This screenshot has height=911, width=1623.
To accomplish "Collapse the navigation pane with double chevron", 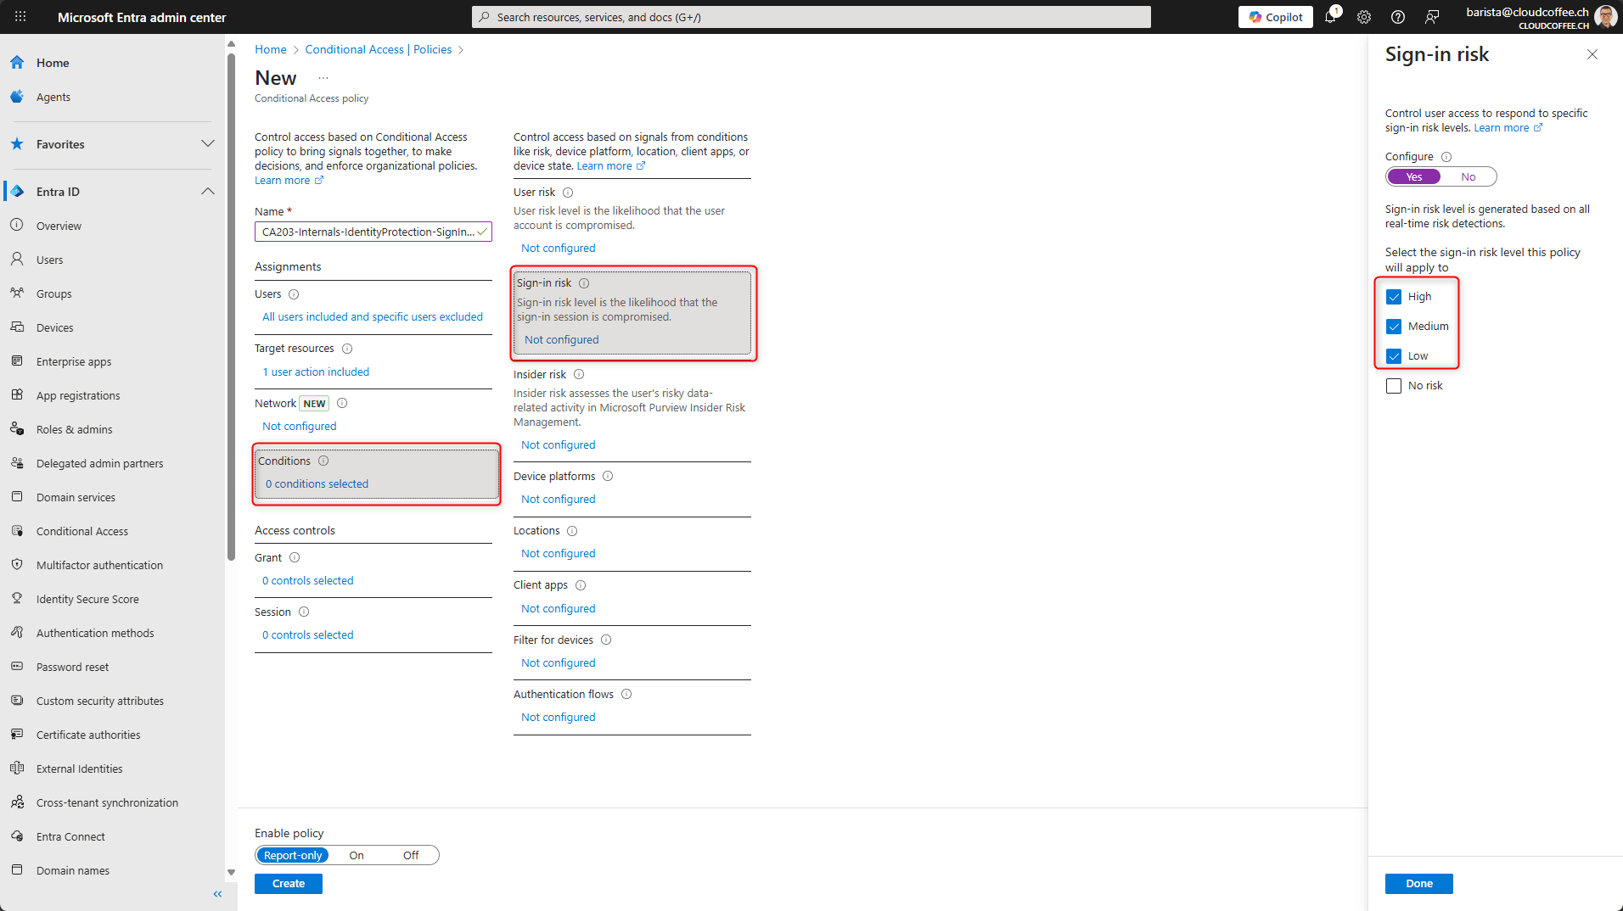I will point(217,893).
